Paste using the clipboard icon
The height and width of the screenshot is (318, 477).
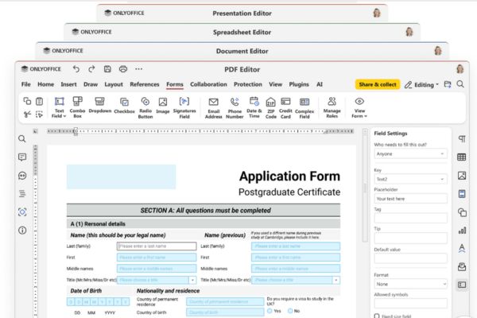click(39, 101)
